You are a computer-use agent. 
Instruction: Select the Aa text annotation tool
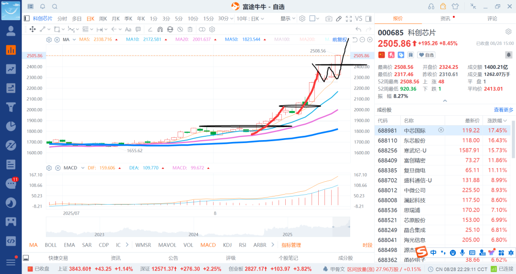click(129, 29)
